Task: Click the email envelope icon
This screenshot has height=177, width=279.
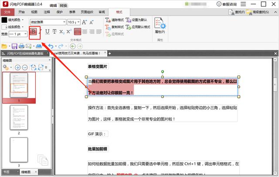Action: 28,47
